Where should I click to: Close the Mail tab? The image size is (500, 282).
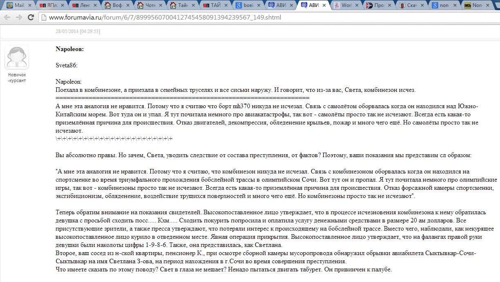(x=29, y=5)
